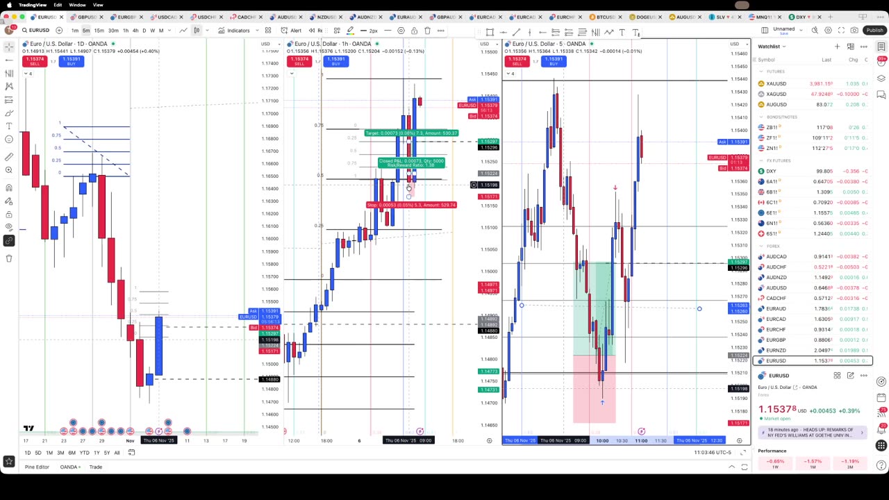Image resolution: width=889 pixels, height=500 pixels.
Task: Lock the selected drawing
Action: click(x=414, y=31)
